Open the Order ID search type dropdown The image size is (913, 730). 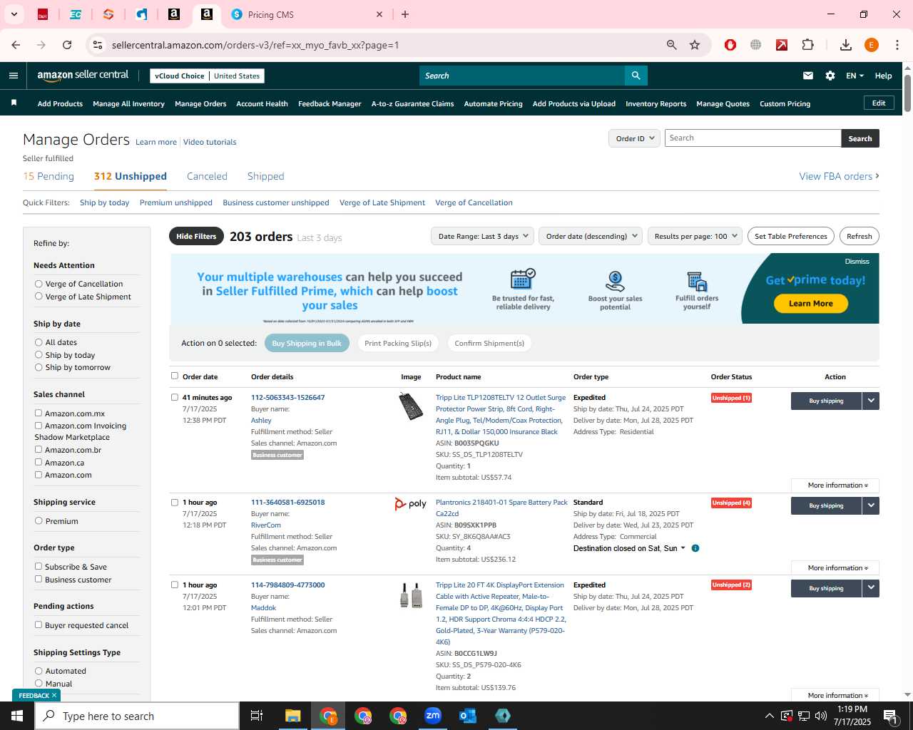click(634, 138)
